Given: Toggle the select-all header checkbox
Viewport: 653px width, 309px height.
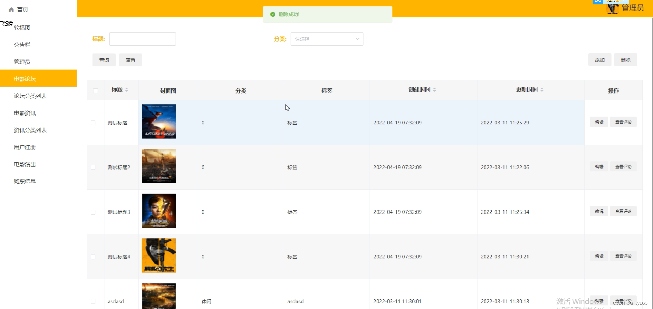Looking at the screenshot, I should pyautogui.click(x=95, y=91).
